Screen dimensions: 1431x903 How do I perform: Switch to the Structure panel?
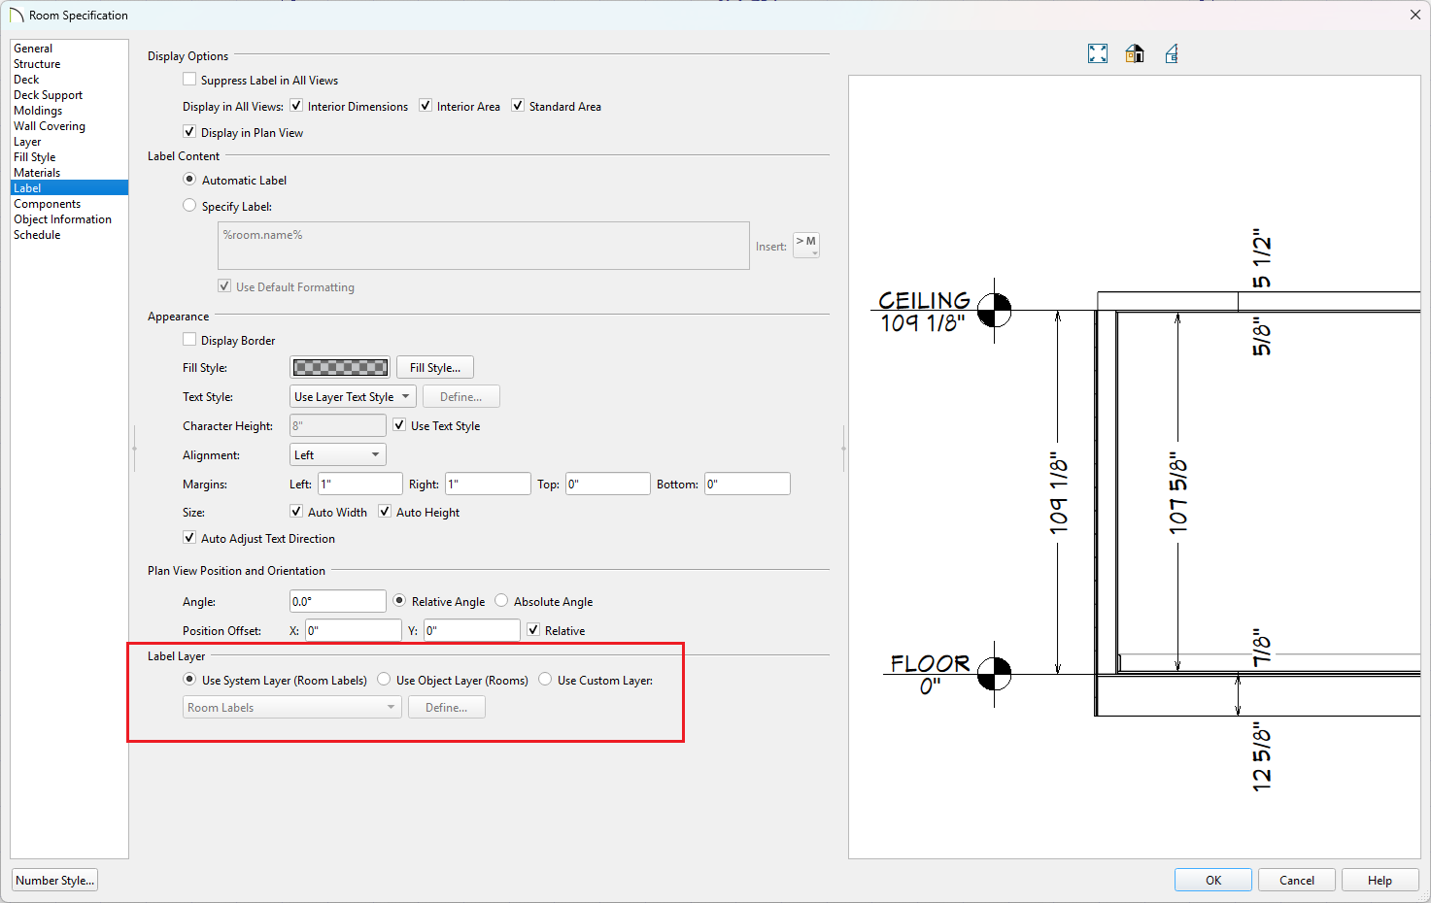point(37,64)
